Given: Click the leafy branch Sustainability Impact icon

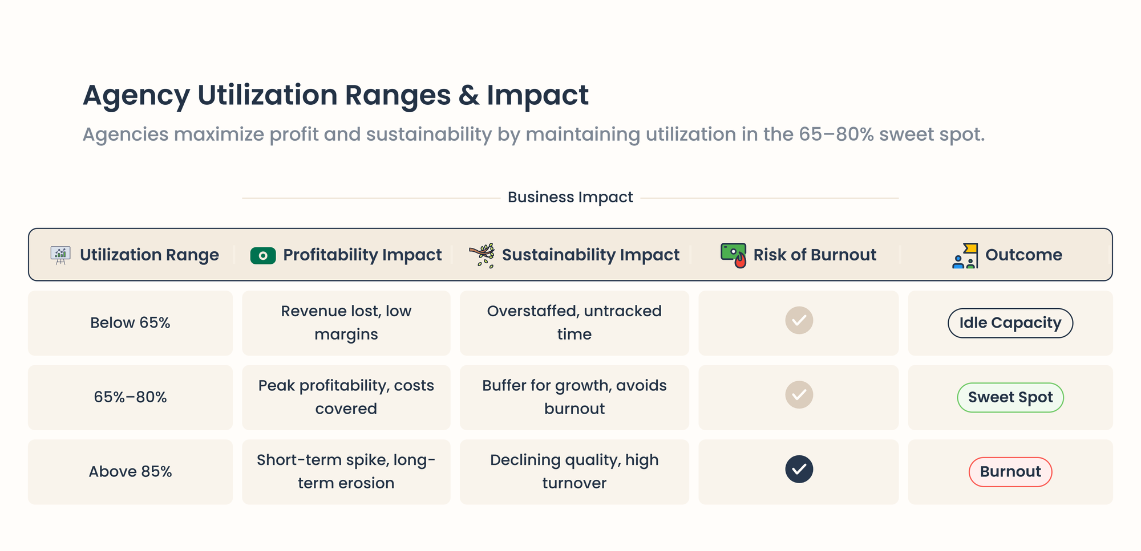Looking at the screenshot, I should click(x=482, y=255).
